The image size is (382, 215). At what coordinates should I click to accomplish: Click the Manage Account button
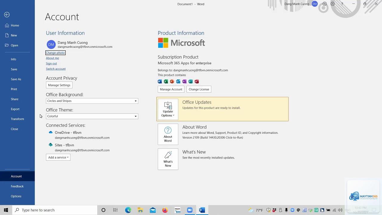[x=171, y=89]
